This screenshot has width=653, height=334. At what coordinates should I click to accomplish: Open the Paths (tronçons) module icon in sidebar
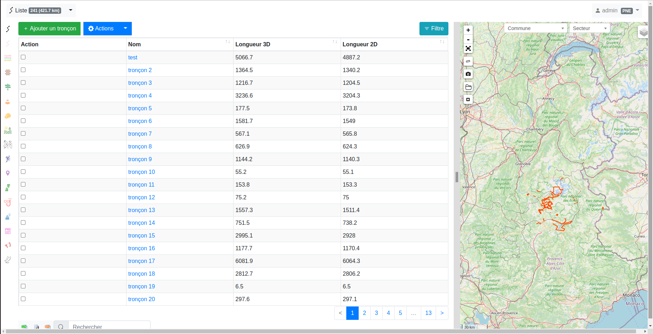coord(8,29)
